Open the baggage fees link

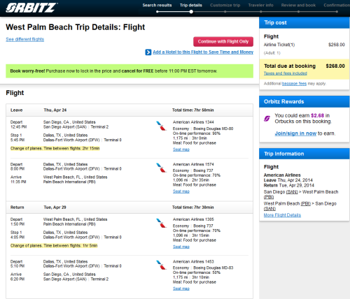coord(294,83)
